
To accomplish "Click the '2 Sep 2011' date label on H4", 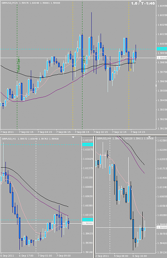I will 102,256.
